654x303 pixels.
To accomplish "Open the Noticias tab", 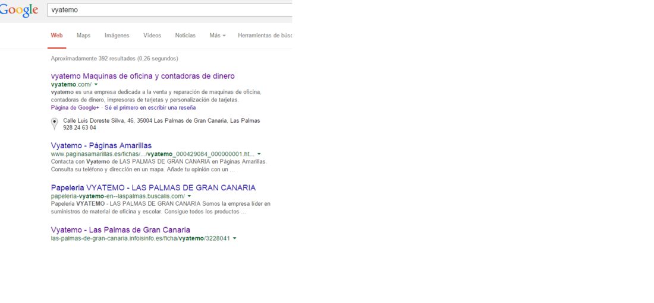I will click(x=185, y=36).
